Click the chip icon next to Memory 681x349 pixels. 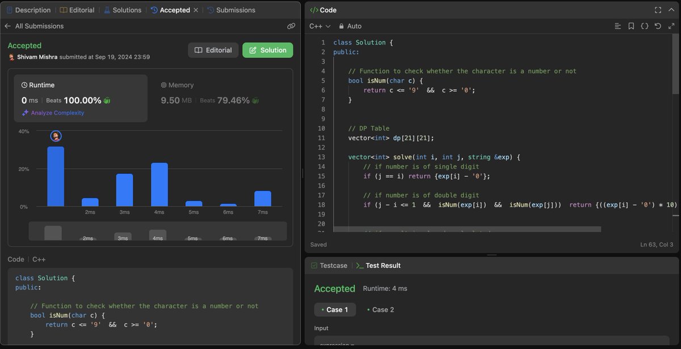click(163, 85)
